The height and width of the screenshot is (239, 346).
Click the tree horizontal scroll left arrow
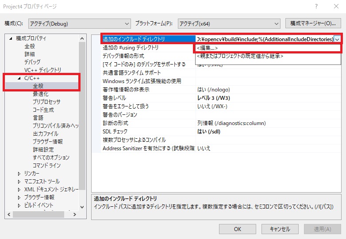9,214
